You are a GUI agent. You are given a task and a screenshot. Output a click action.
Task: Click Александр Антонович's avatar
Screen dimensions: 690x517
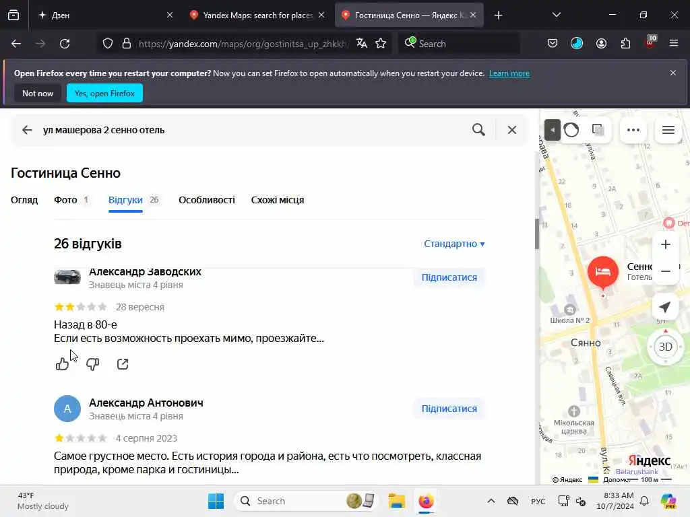(x=67, y=409)
